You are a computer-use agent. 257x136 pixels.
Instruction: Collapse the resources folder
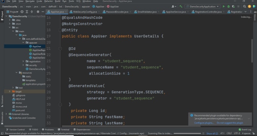(x=16, y=73)
